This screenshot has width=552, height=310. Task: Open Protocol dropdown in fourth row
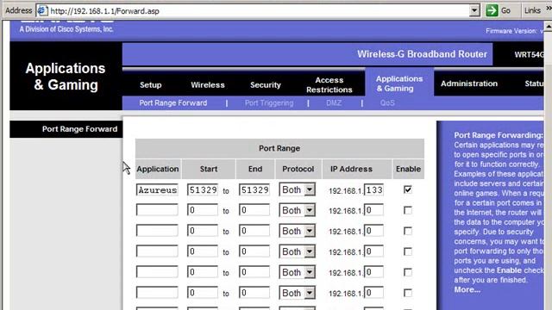(297, 251)
